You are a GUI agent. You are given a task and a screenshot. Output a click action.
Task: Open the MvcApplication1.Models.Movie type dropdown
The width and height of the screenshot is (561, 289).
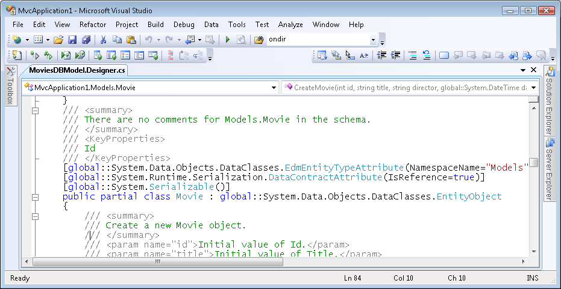pos(273,87)
